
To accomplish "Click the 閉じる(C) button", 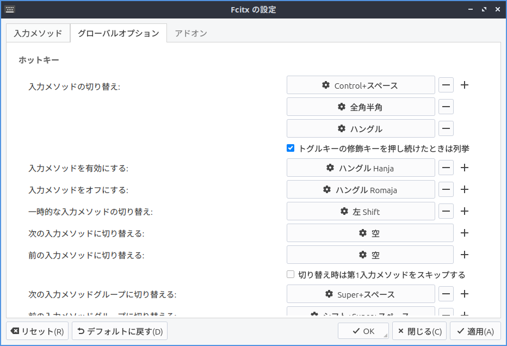I will (419, 331).
